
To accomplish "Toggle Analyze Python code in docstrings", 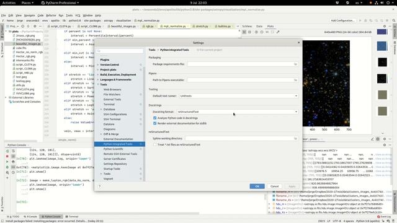I will click(155, 118).
